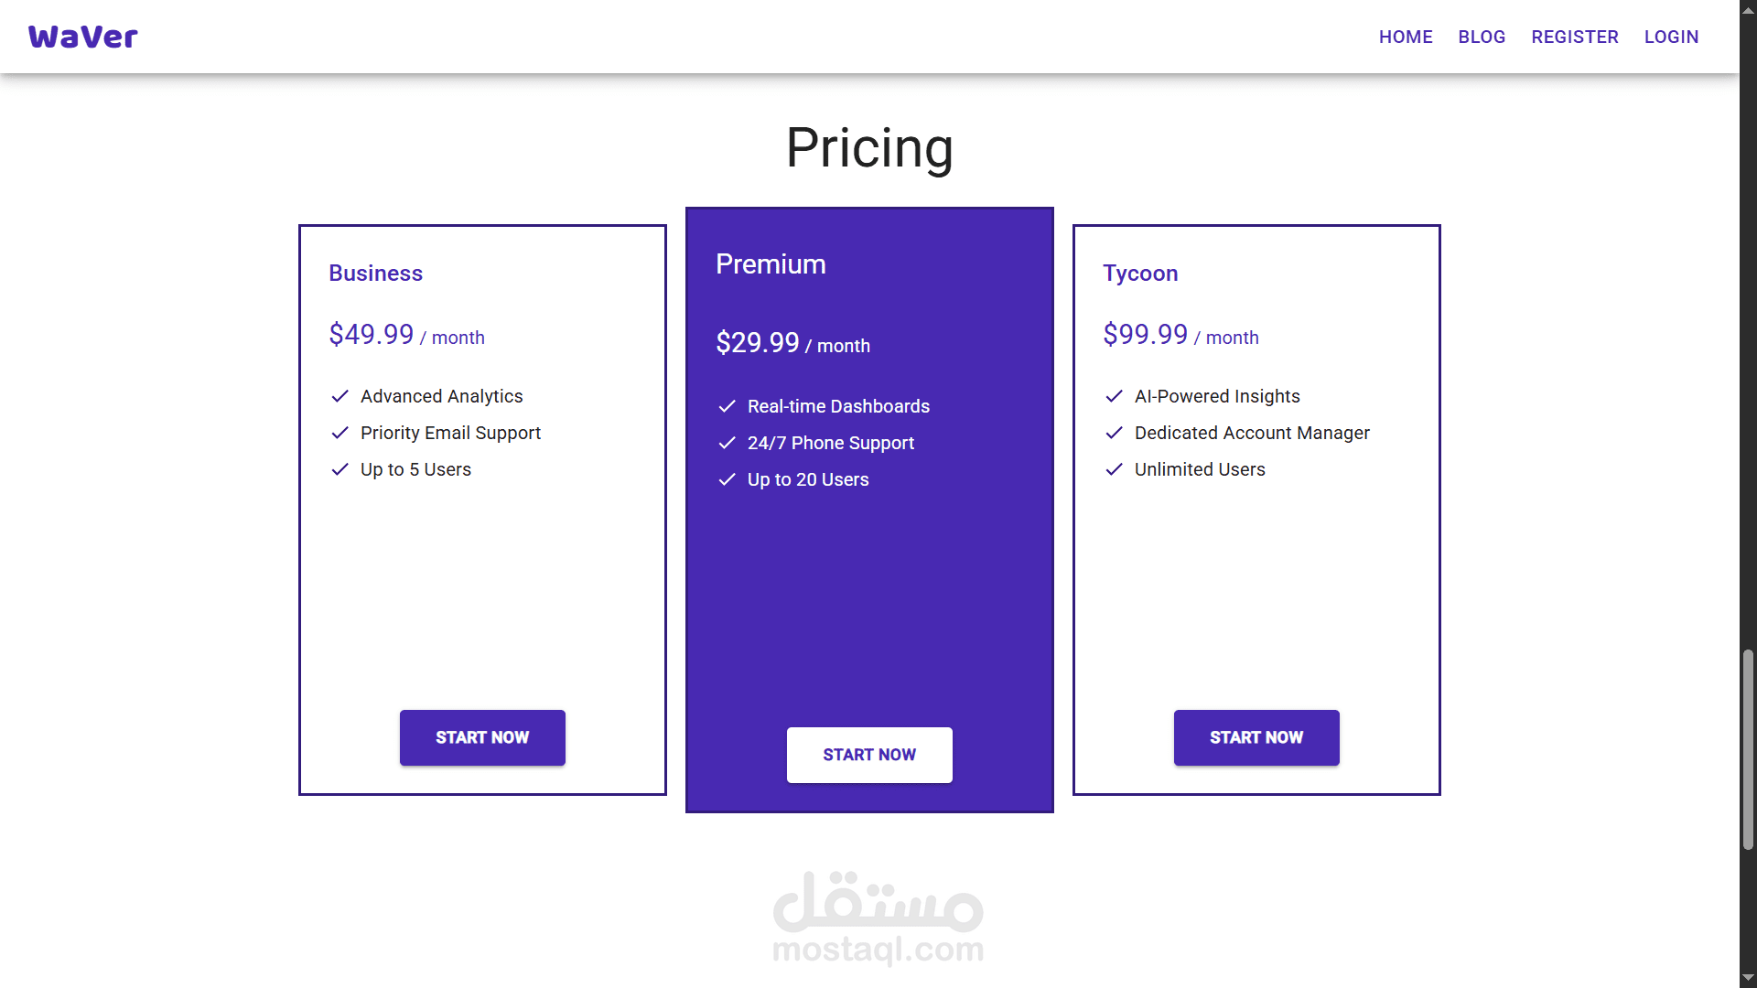
Task: Choose Start Now under Tycoon
Action: click(x=1256, y=737)
